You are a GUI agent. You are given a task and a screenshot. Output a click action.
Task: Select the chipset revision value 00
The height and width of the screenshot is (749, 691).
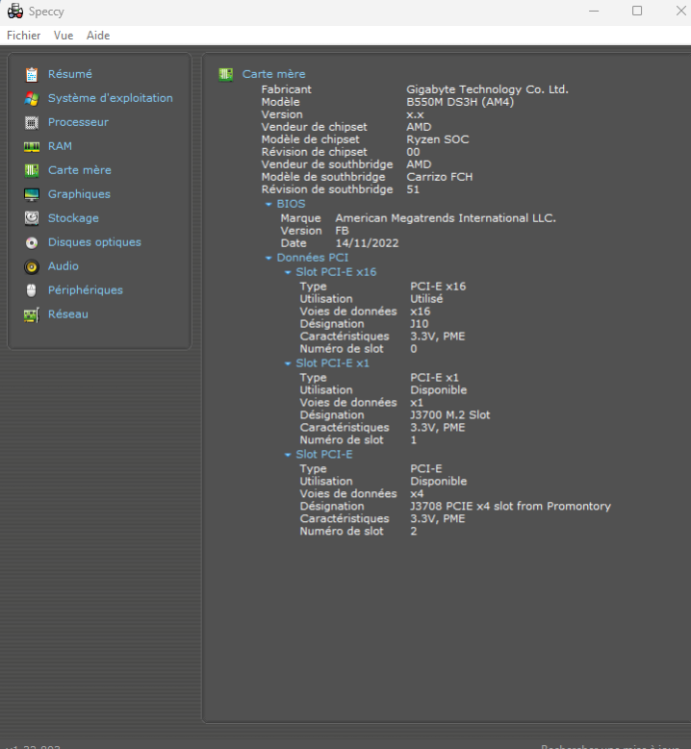[413, 152]
